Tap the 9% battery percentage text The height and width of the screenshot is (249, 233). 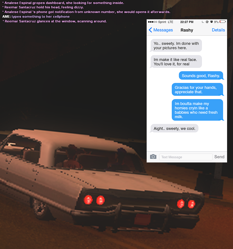216,22
